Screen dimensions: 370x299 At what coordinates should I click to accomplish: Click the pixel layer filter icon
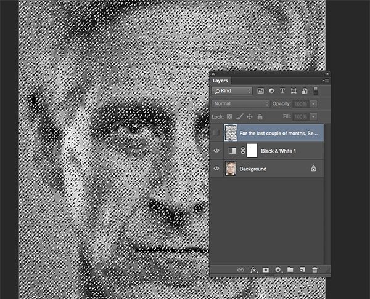[x=261, y=91]
